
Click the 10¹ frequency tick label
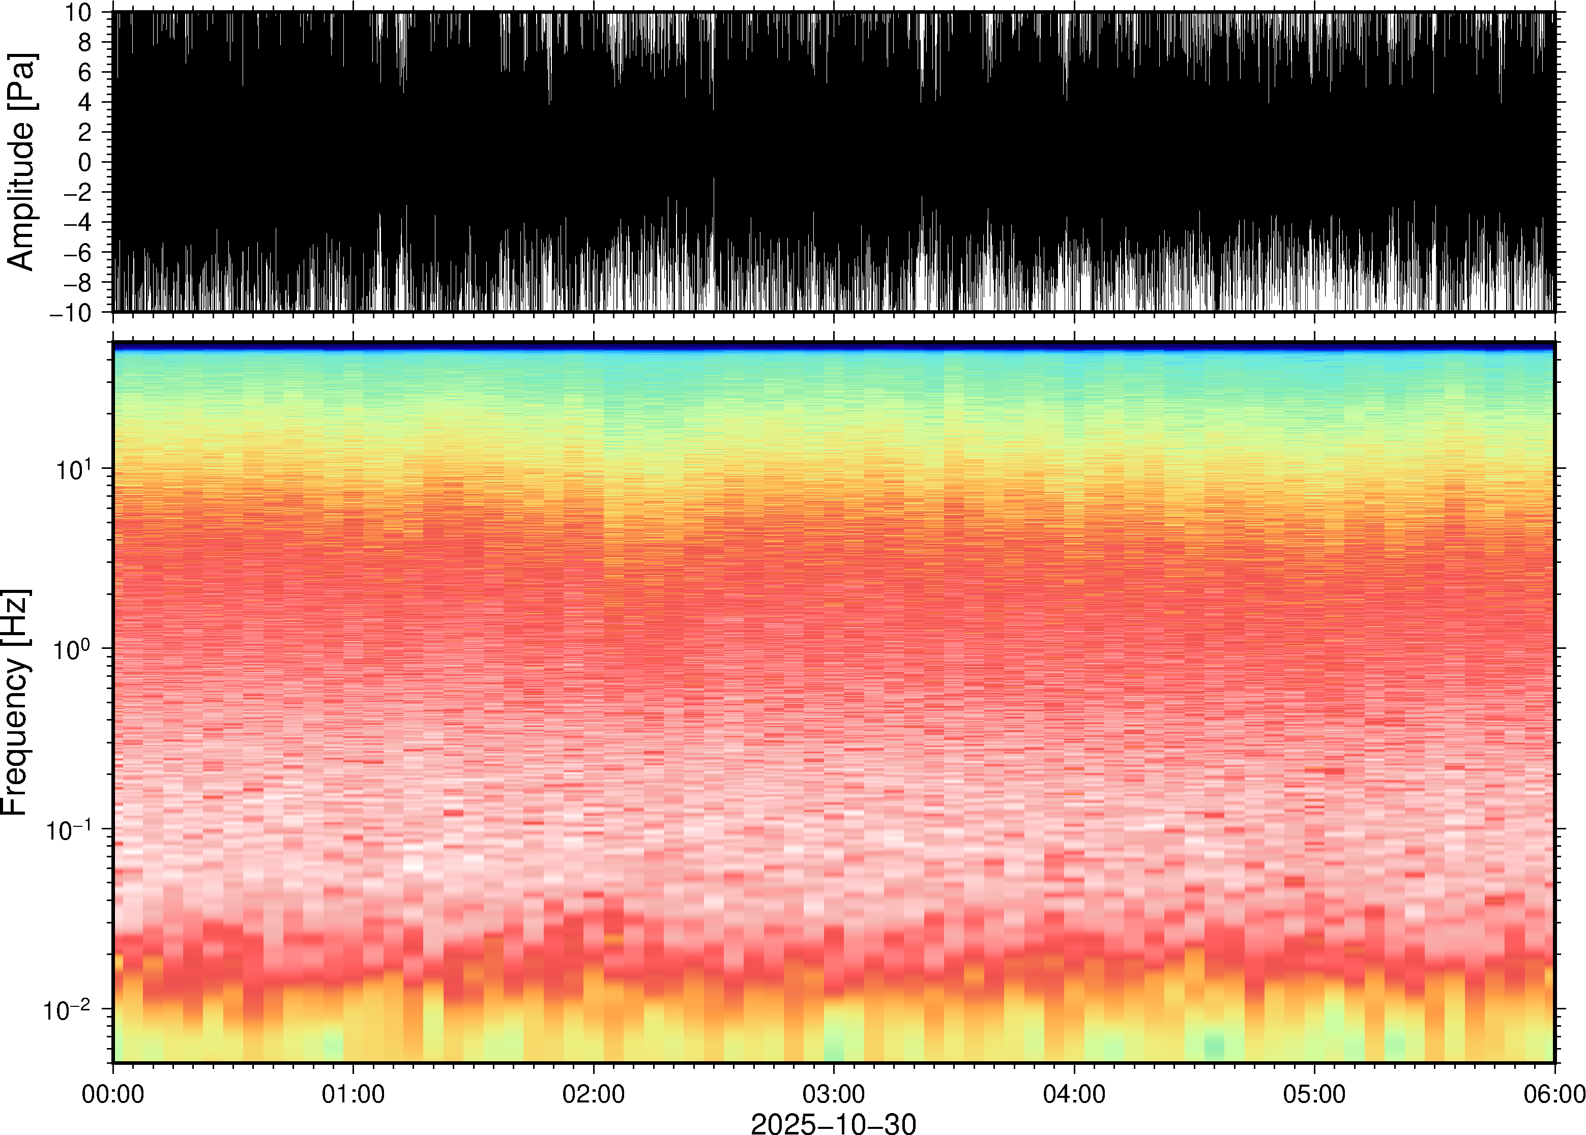[x=73, y=470]
